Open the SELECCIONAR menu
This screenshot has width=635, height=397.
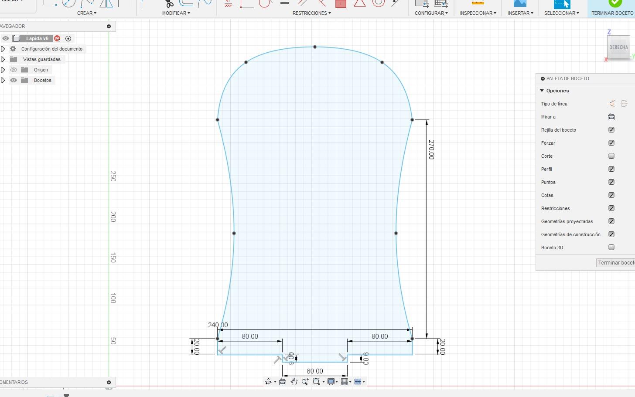tap(562, 13)
